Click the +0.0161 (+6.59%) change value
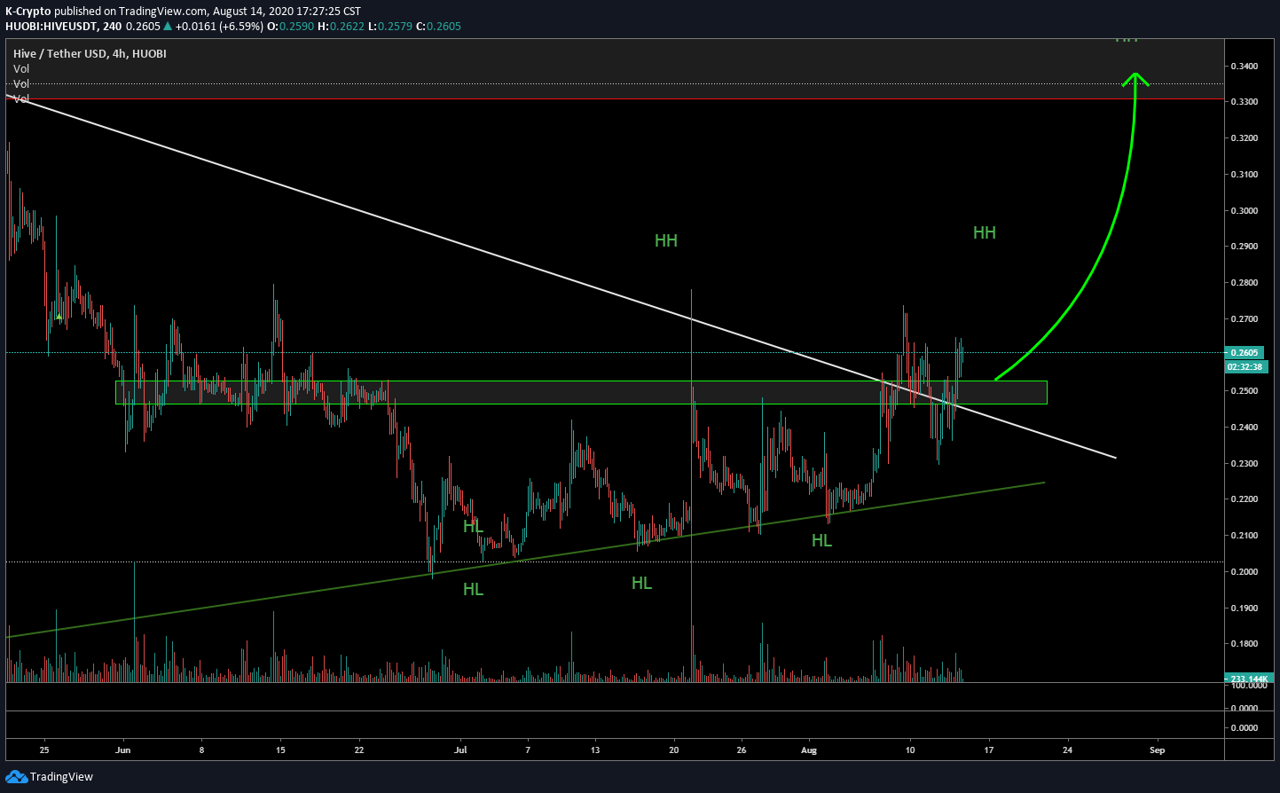The width and height of the screenshot is (1280, 793). (219, 27)
